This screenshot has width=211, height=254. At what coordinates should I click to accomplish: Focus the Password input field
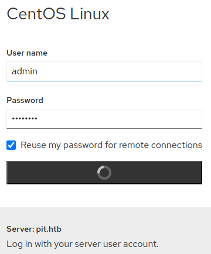[x=104, y=119]
